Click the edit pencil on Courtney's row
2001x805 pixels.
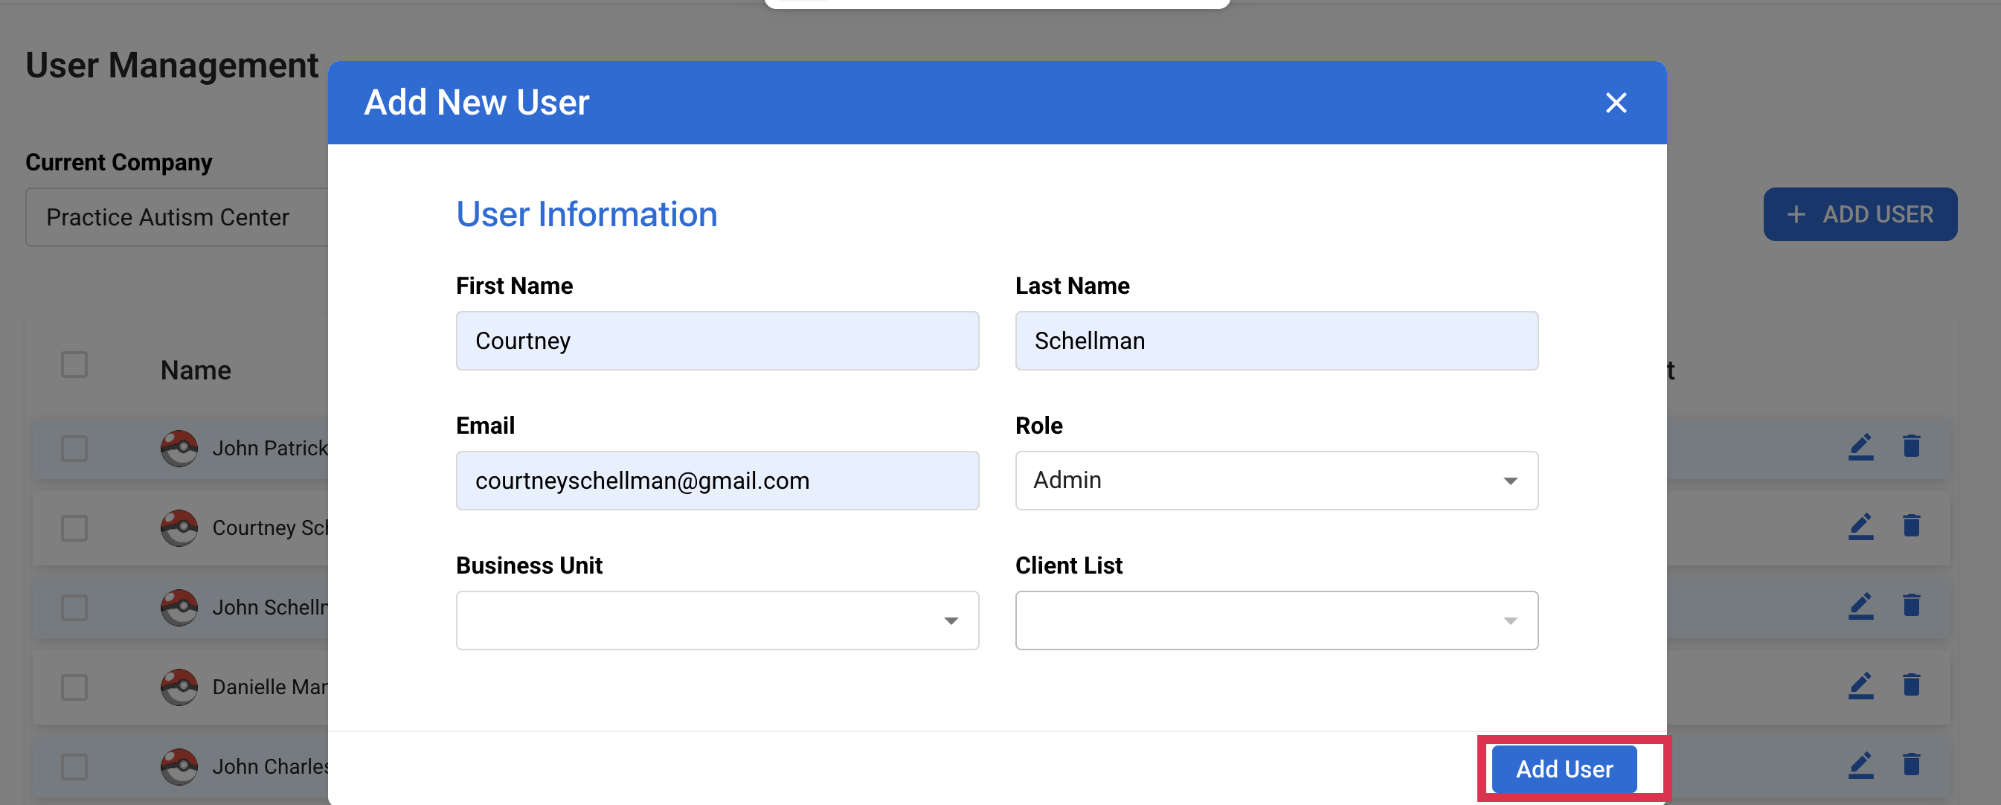click(1860, 526)
